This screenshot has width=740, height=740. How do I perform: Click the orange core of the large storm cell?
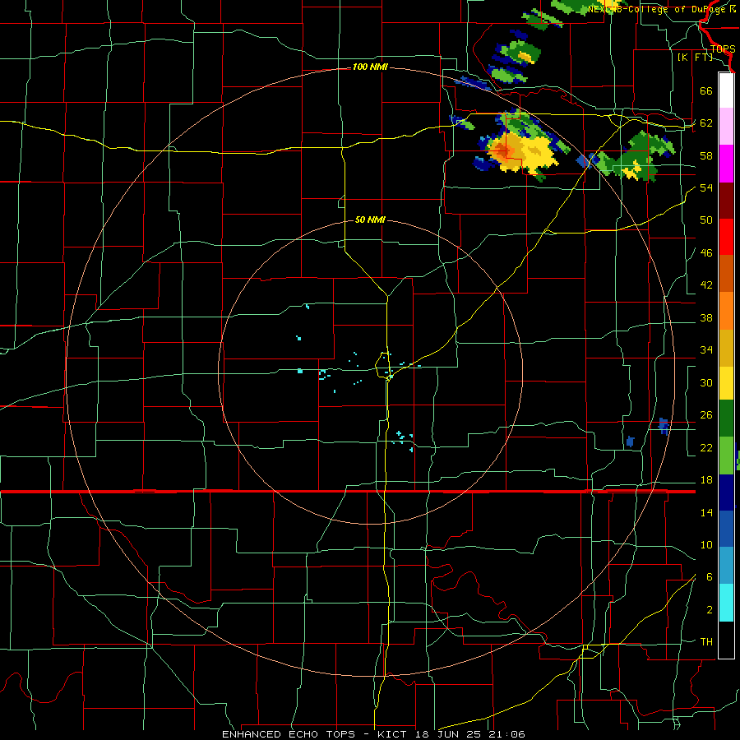[502, 152]
